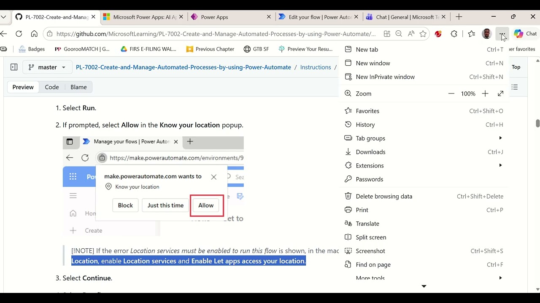Switch to the Blame view tab
540x303 pixels.
click(x=78, y=87)
